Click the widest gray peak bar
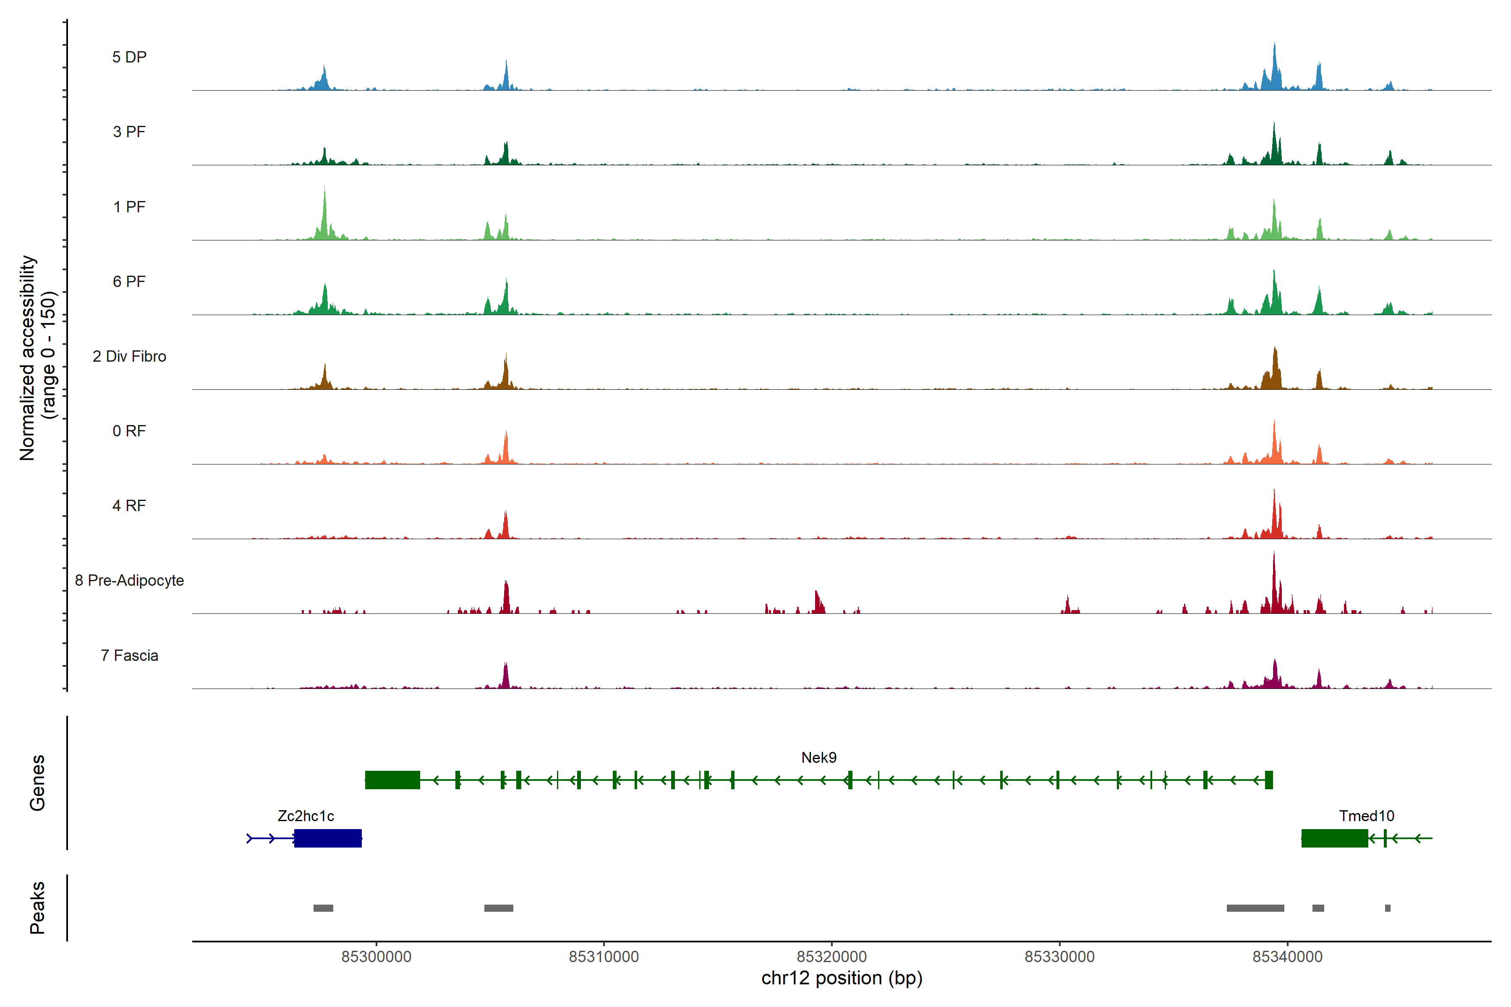Image resolution: width=1511 pixels, height=1007 pixels. pyautogui.click(x=1255, y=908)
